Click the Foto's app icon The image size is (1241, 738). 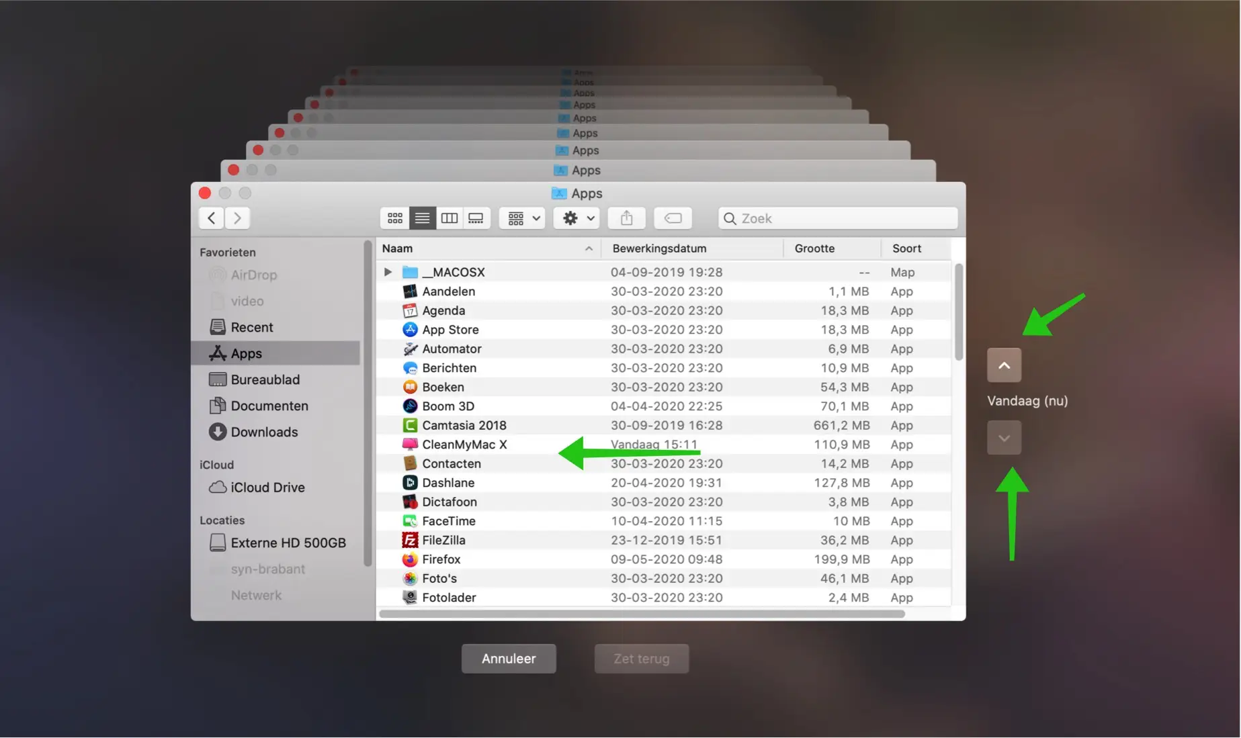pos(410,578)
